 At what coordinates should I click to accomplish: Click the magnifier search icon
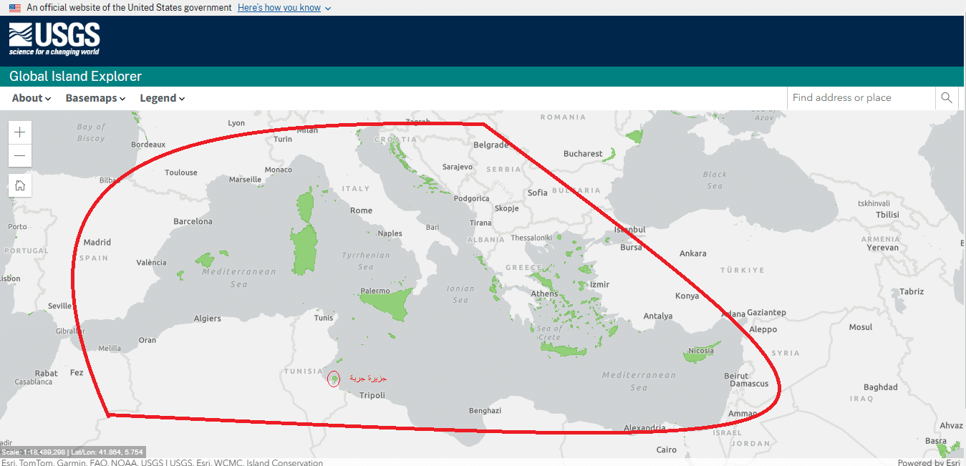[x=946, y=98]
